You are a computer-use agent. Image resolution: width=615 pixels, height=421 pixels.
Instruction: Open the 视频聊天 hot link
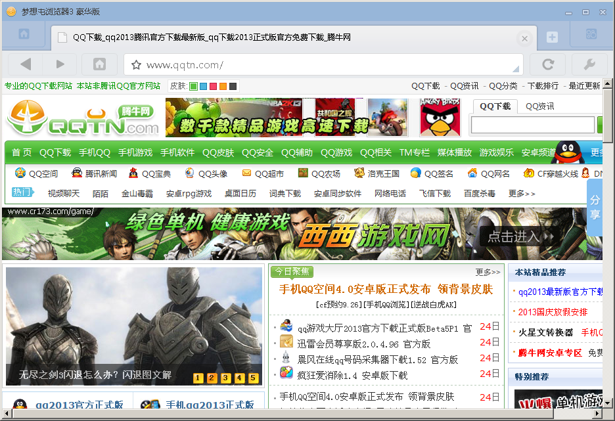point(64,194)
